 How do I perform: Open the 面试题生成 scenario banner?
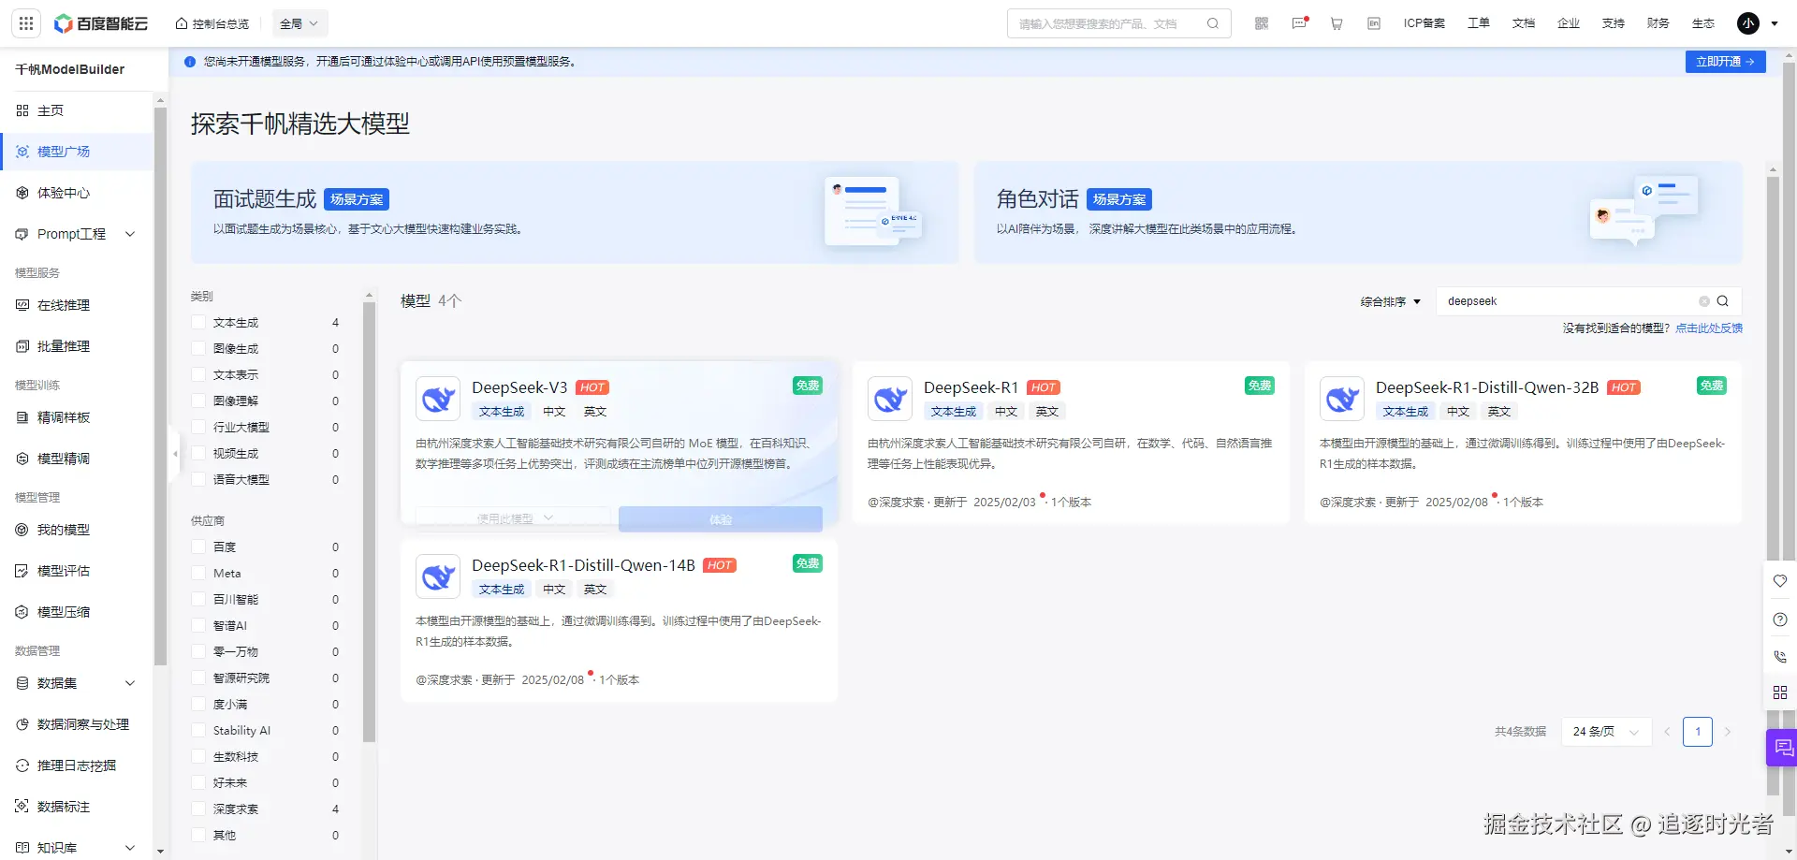tap(575, 212)
